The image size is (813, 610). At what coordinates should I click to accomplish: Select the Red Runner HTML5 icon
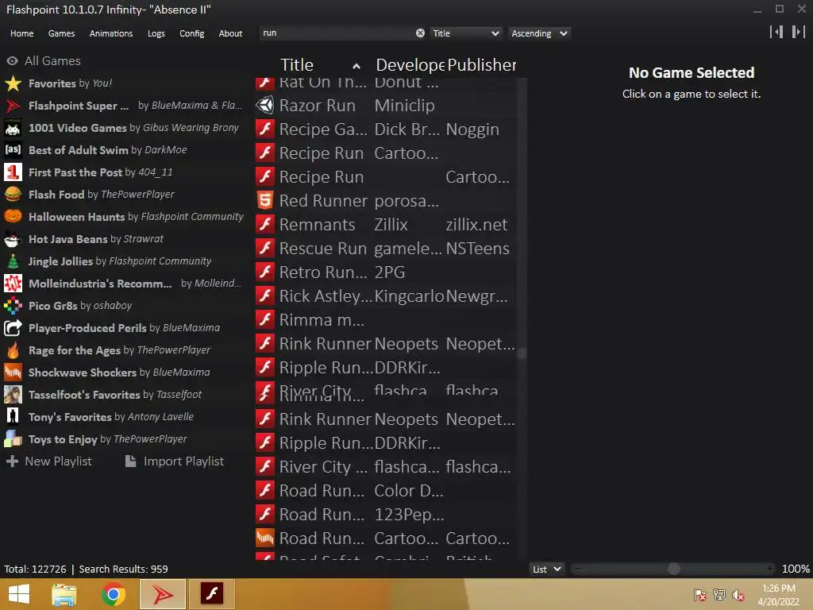click(x=265, y=200)
